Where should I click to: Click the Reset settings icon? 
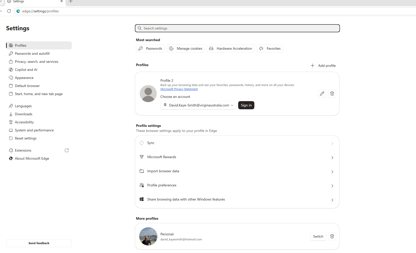point(11,138)
